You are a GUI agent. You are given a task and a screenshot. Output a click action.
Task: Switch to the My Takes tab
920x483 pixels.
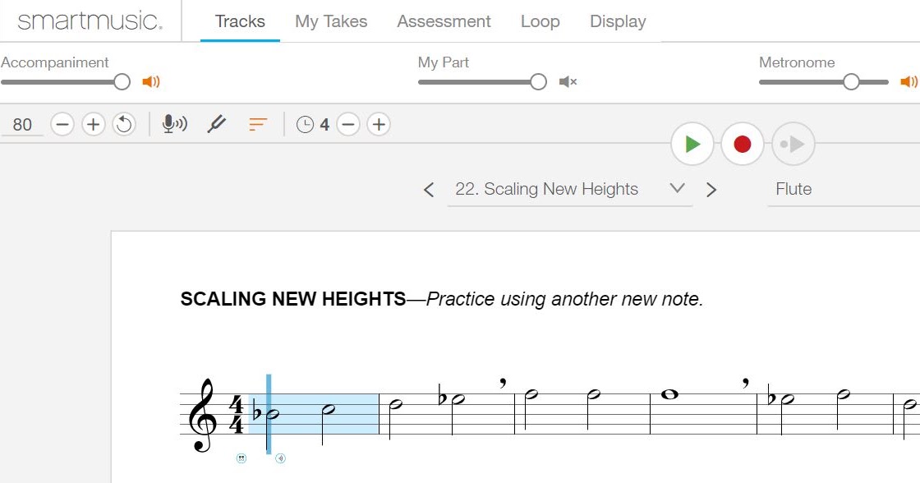point(330,21)
